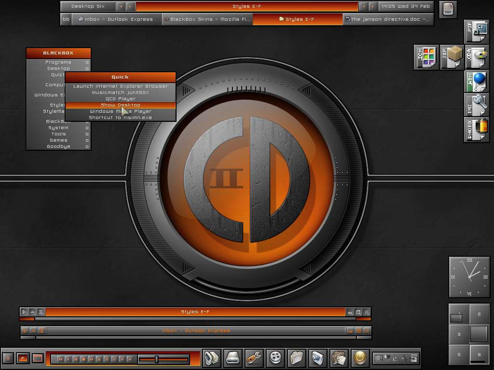The image size is (494, 370).
Task: Open the hard drive icon in bottom dock
Action: click(x=233, y=358)
